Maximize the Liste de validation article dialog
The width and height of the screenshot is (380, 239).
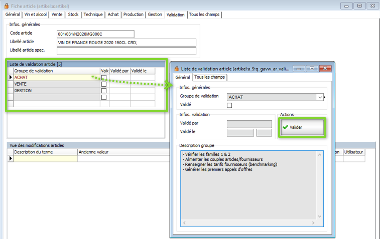point(311,68)
